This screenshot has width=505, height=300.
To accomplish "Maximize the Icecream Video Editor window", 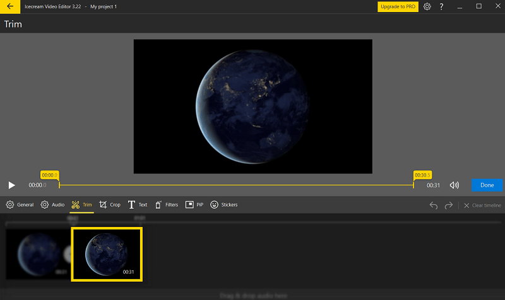I will click(x=479, y=6).
